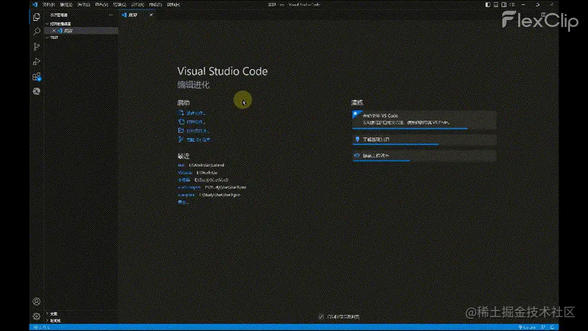588x331 pixels.
Task: Open the Learn the Fundamentals walkthrough
Action: point(424,139)
